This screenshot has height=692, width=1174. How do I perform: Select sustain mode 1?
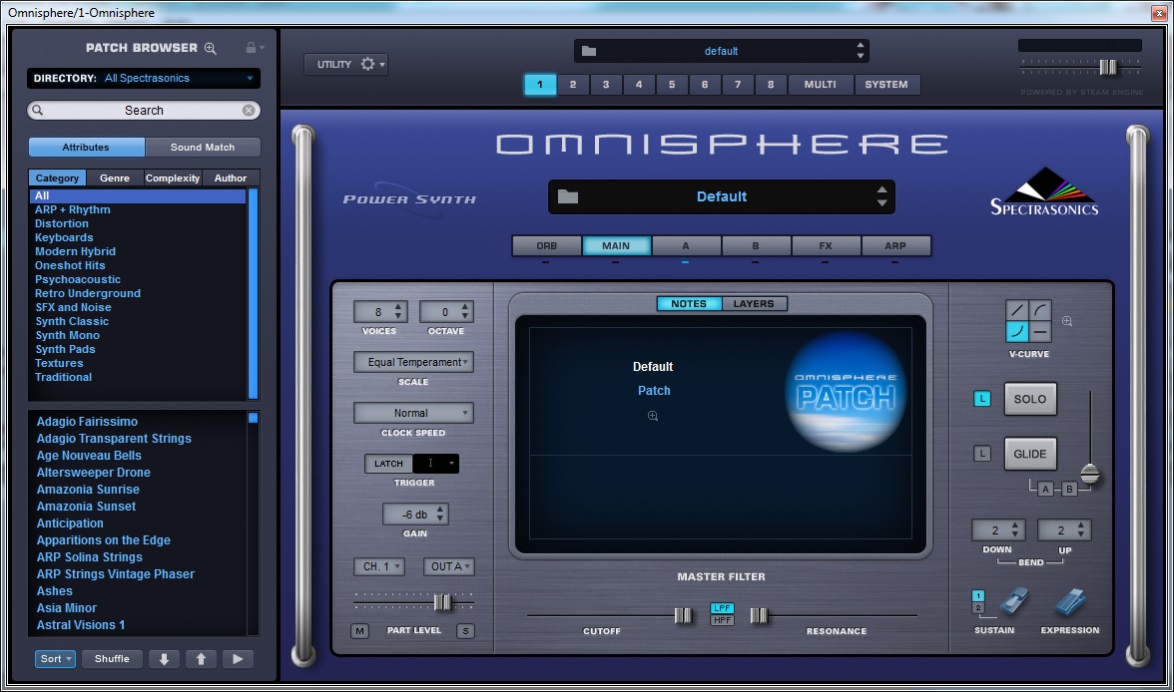click(978, 596)
